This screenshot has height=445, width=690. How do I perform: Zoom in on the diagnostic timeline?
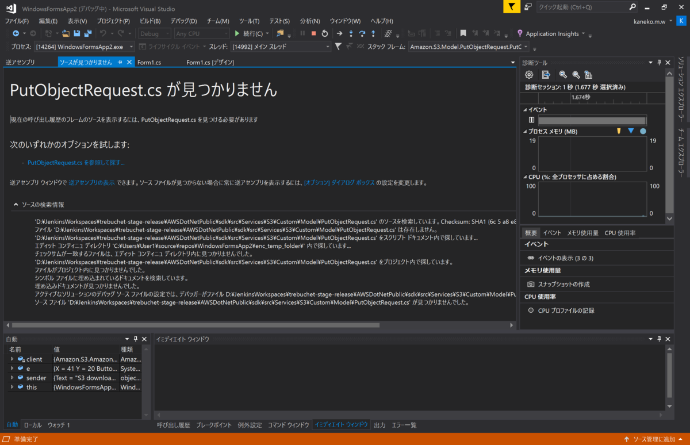coord(563,75)
